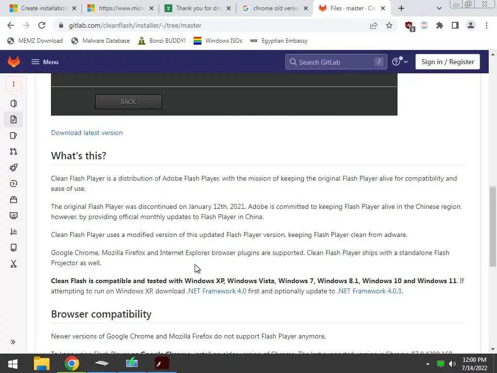The image size is (497, 373).
Task: Open the tab search dropdown
Action: 439,8
